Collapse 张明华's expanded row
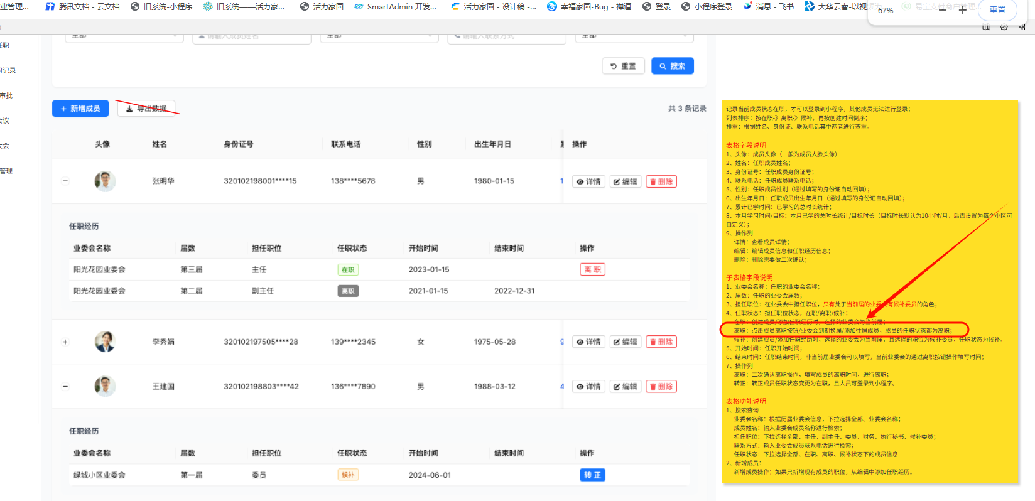Image resolution: width=1035 pixels, height=501 pixels. 65,181
